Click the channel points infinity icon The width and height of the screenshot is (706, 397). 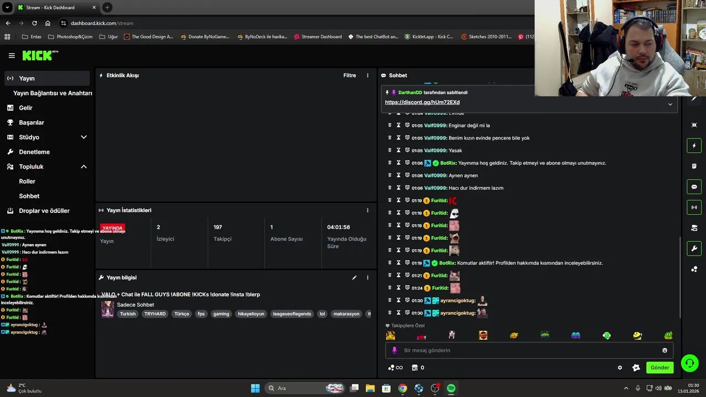pyautogui.click(x=395, y=368)
